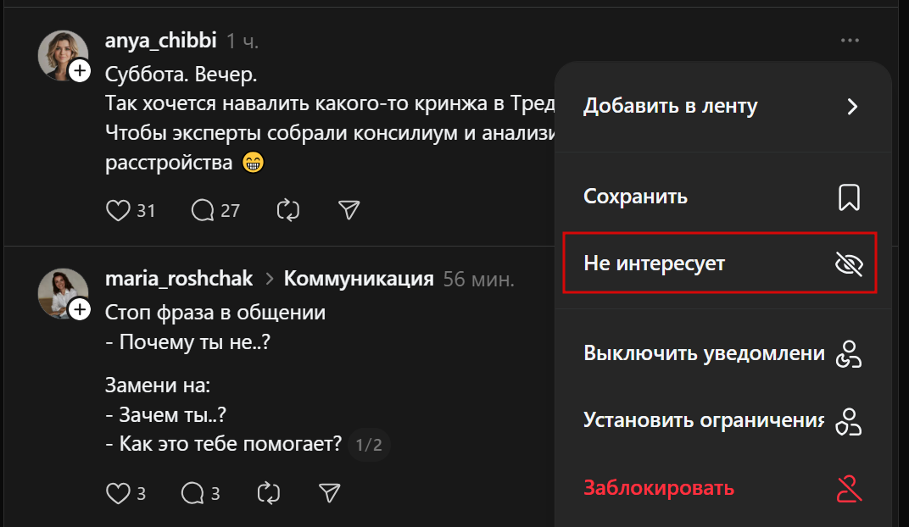
Task: Open the 1/2 thread indicator
Action: point(369,444)
